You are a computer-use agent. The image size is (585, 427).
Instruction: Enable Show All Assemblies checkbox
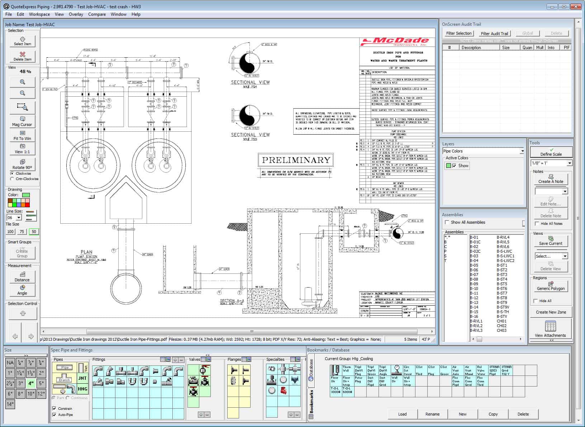click(x=447, y=222)
